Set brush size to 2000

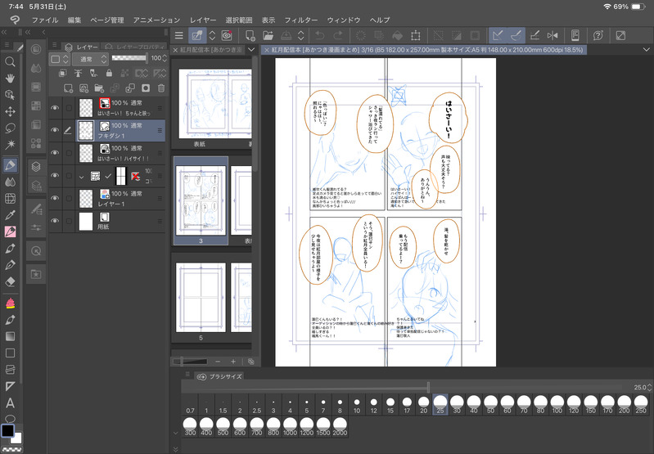(341, 425)
